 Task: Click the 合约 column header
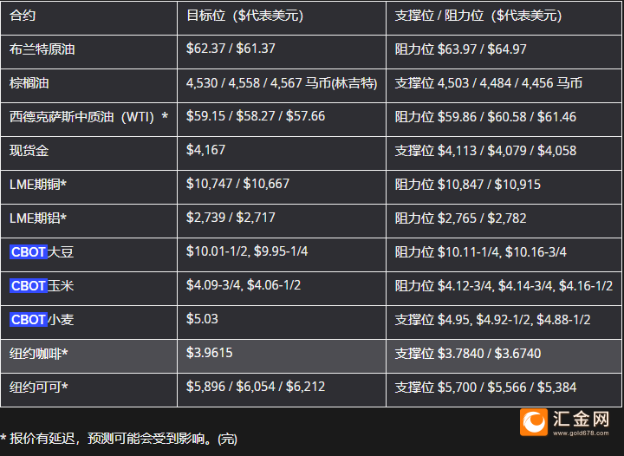click(23, 16)
